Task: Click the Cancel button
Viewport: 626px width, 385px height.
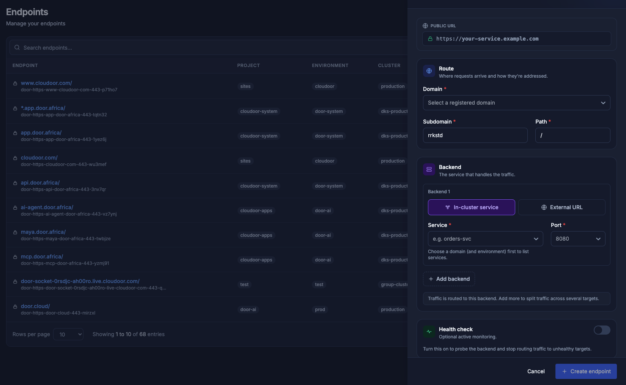Action: [536, 371]
